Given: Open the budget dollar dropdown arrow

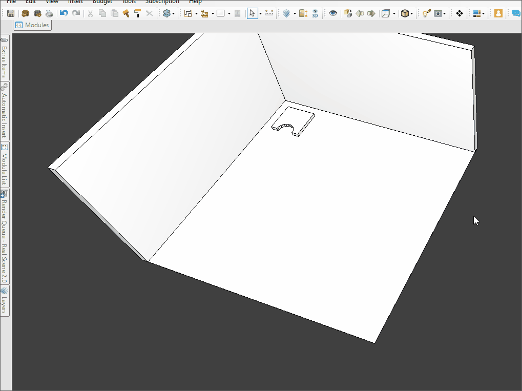Looking at the screenshot, I should point(174,14).
